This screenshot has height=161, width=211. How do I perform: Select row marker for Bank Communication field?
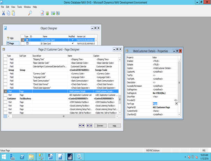tap(5, 81)
